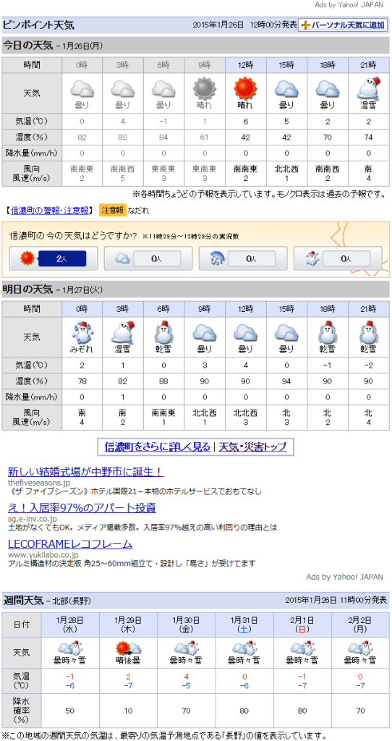This screenshot has width=392, height=741.
Task: Vote rainy with the umbrella icon button
Action: (243, 258)
